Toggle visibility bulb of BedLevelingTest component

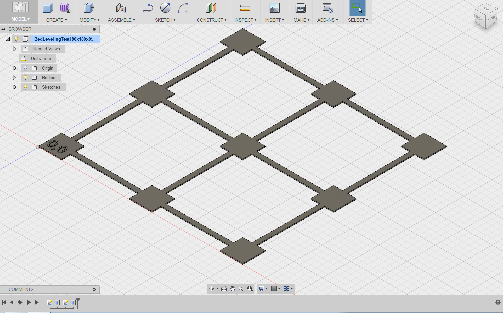pos(16,39)
